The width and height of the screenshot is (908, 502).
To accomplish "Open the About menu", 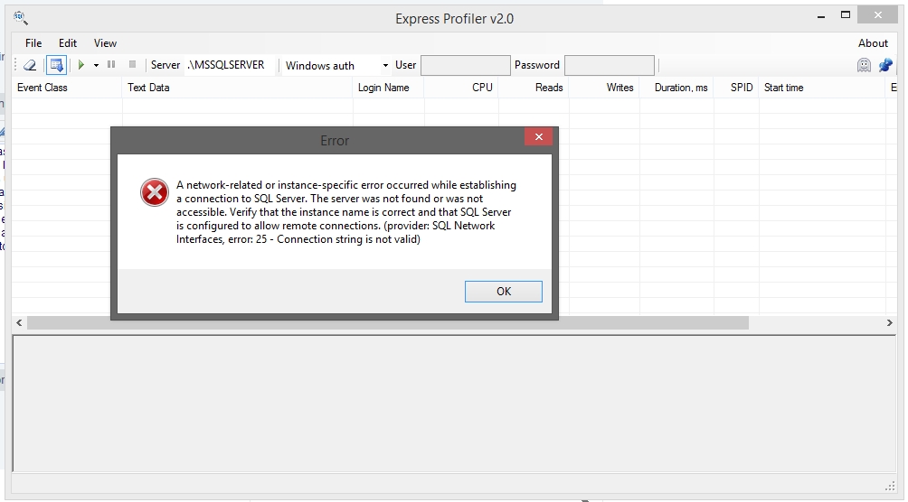I will [873, 43].
